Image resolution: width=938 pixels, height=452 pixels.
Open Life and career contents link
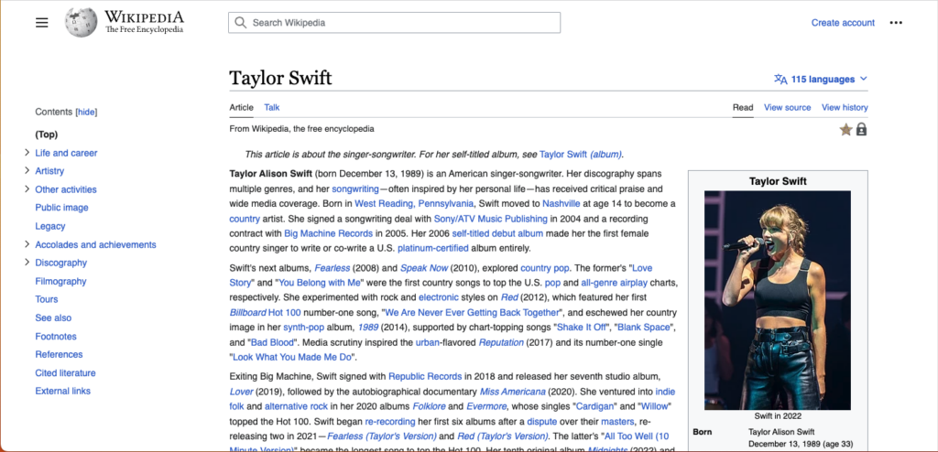[x=66, y=153]
